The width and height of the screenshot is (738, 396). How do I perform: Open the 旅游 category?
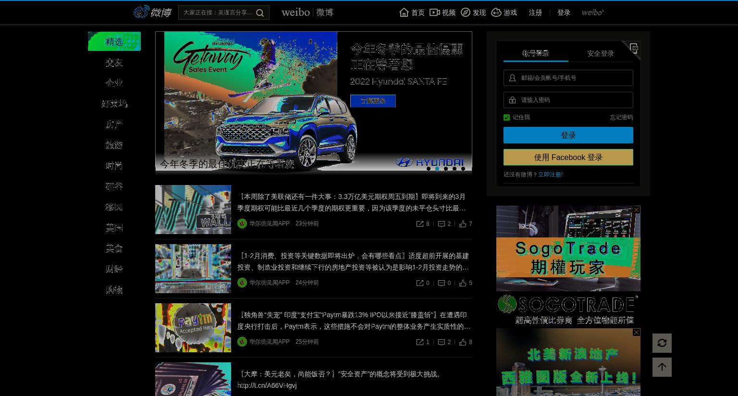tap(114, 145)
